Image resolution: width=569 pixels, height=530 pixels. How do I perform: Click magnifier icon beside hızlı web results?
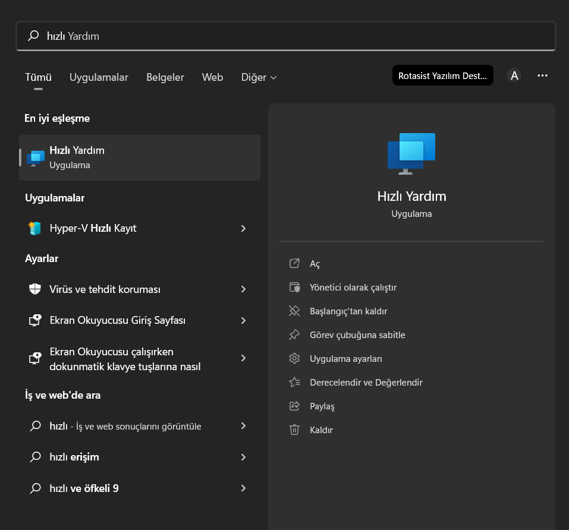coord(35,426)
